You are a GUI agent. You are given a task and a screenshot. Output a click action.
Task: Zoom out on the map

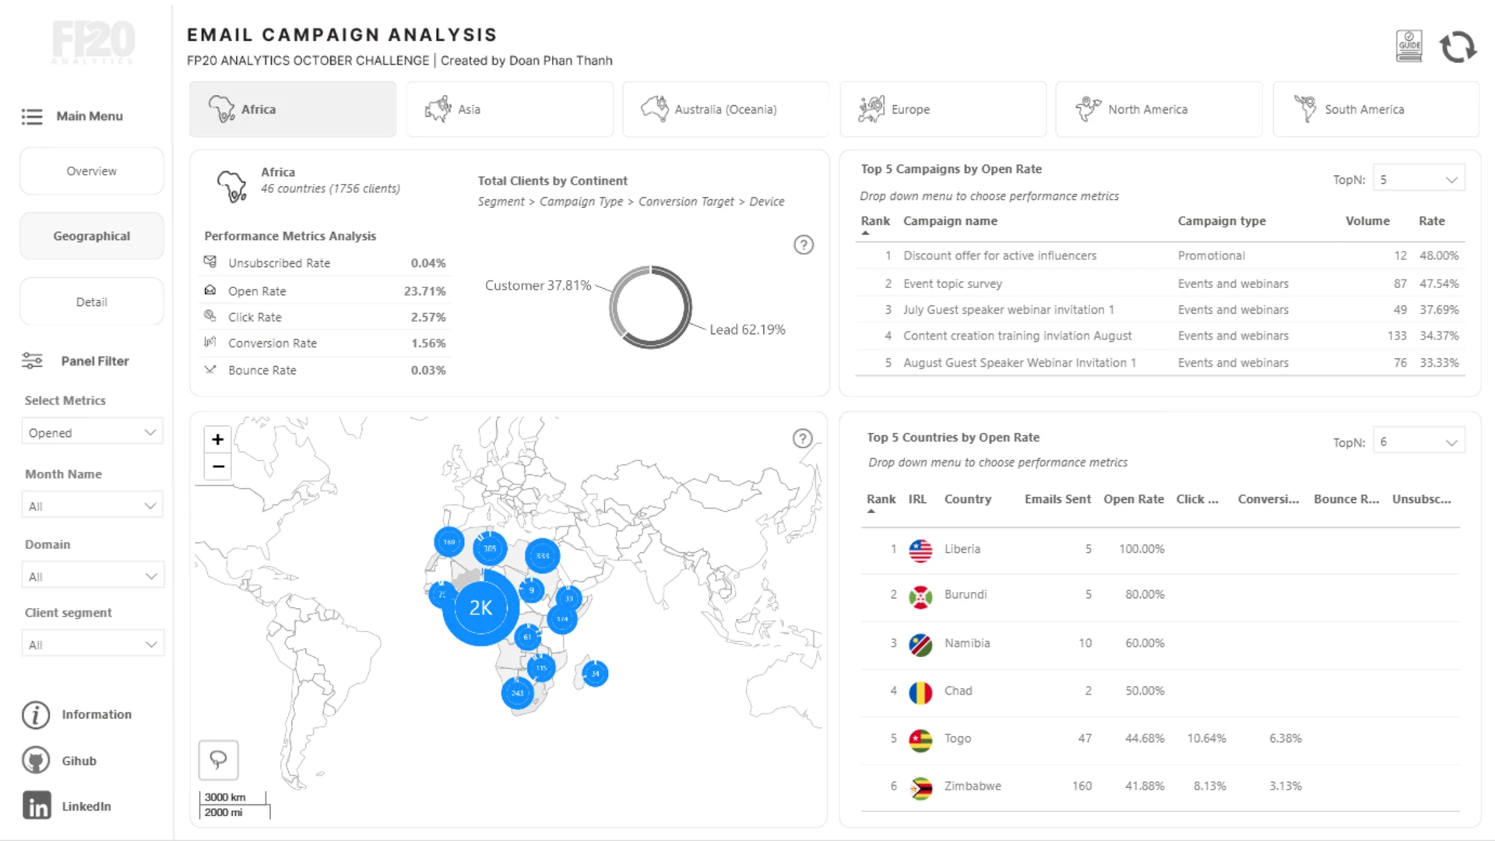point(218,467)
